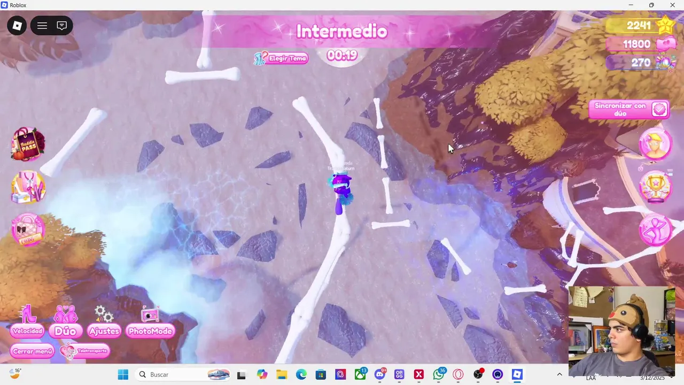
Task: Open the avatar character round button
Action: (x=656, y=144)
